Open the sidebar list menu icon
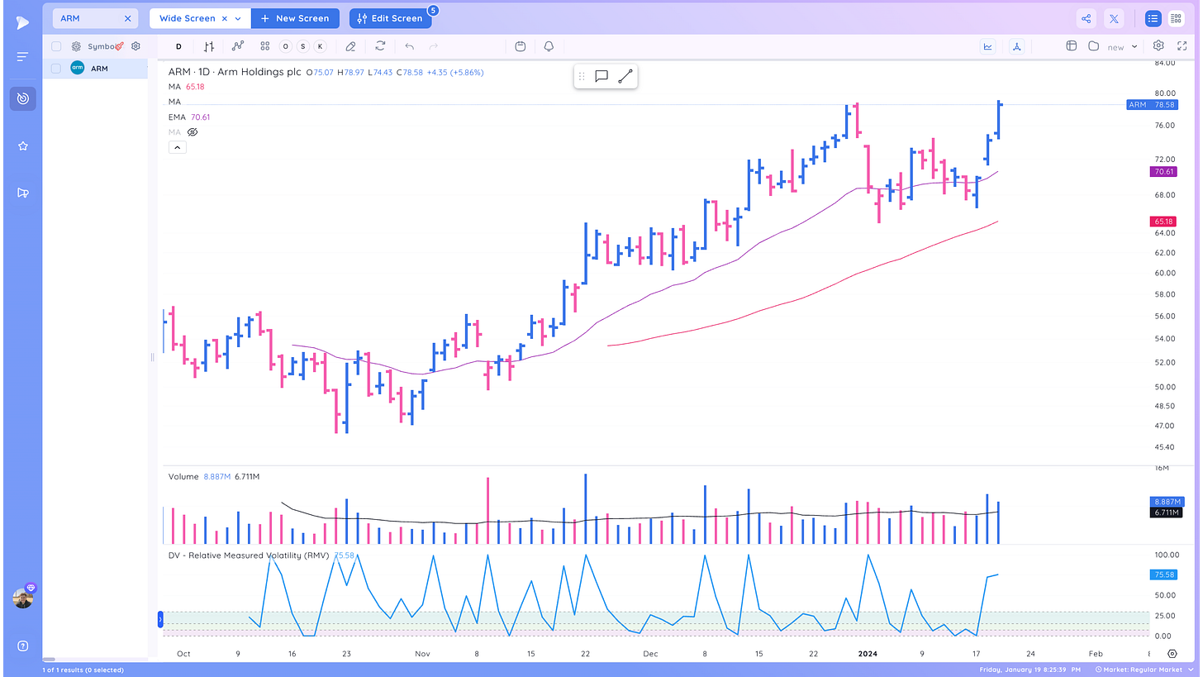 [22, 56]
